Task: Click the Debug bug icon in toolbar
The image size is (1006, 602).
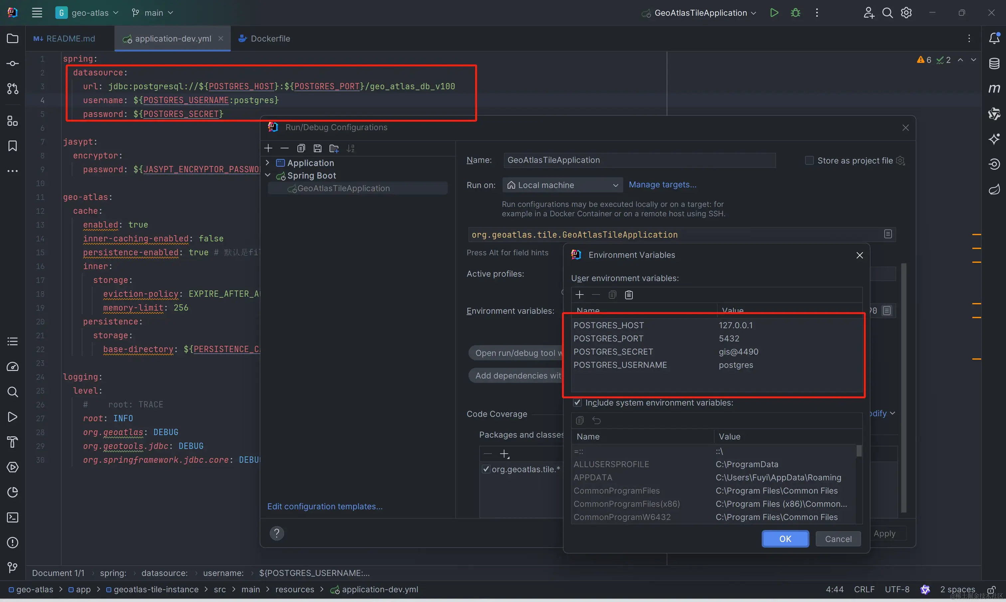Action: click(795, 13)
